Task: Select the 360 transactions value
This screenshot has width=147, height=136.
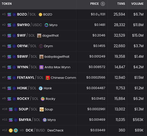Action: tap(122, 130)
